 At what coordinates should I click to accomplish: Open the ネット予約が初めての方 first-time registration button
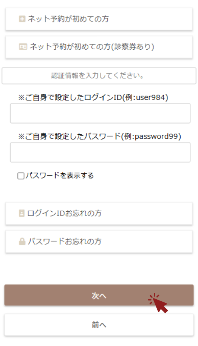click(99, 19)
